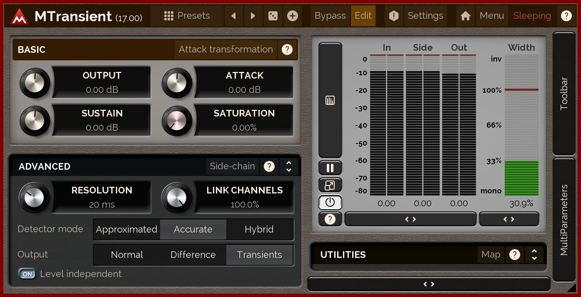Go to the previous preset arrow

[234, 16]
